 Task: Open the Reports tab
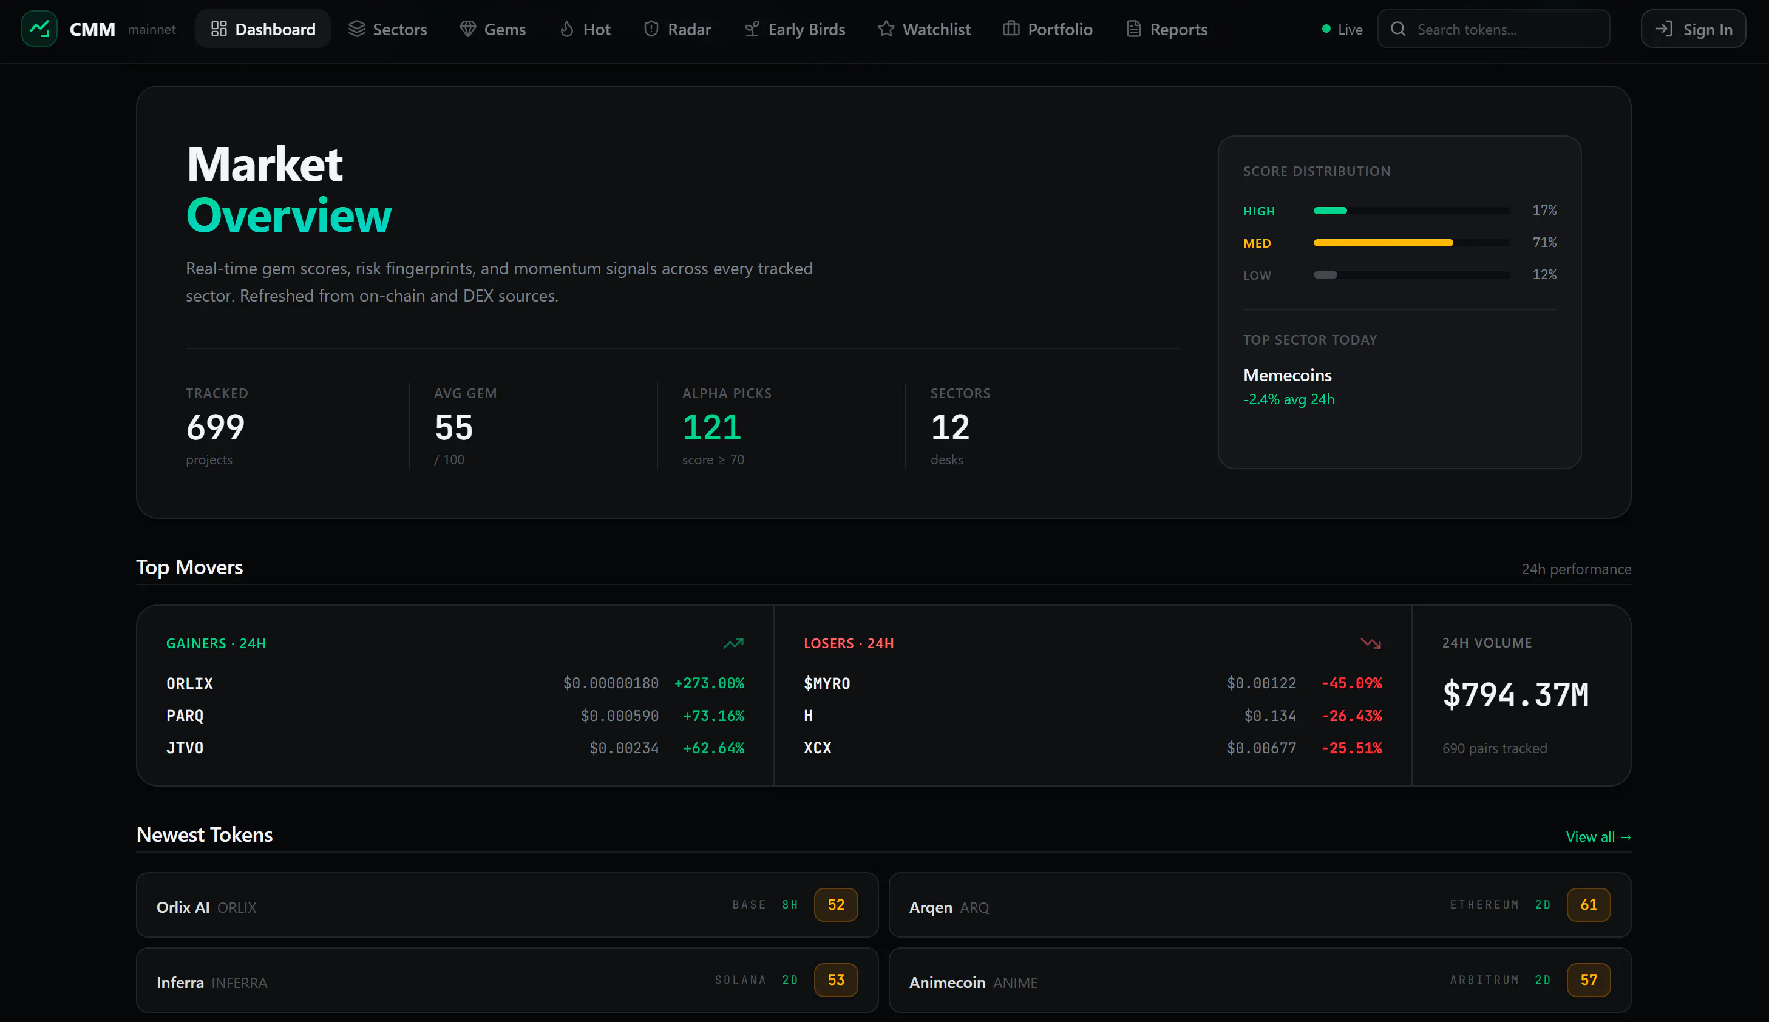click(1167, 29)
